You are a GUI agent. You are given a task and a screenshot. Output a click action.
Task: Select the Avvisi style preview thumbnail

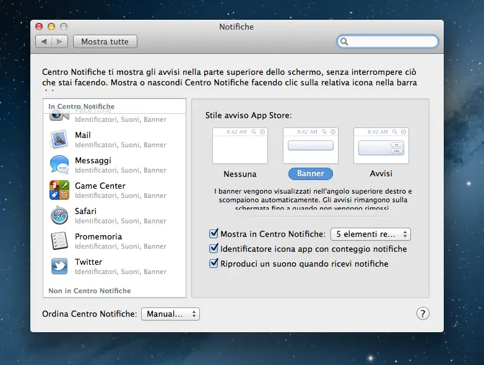381,145
